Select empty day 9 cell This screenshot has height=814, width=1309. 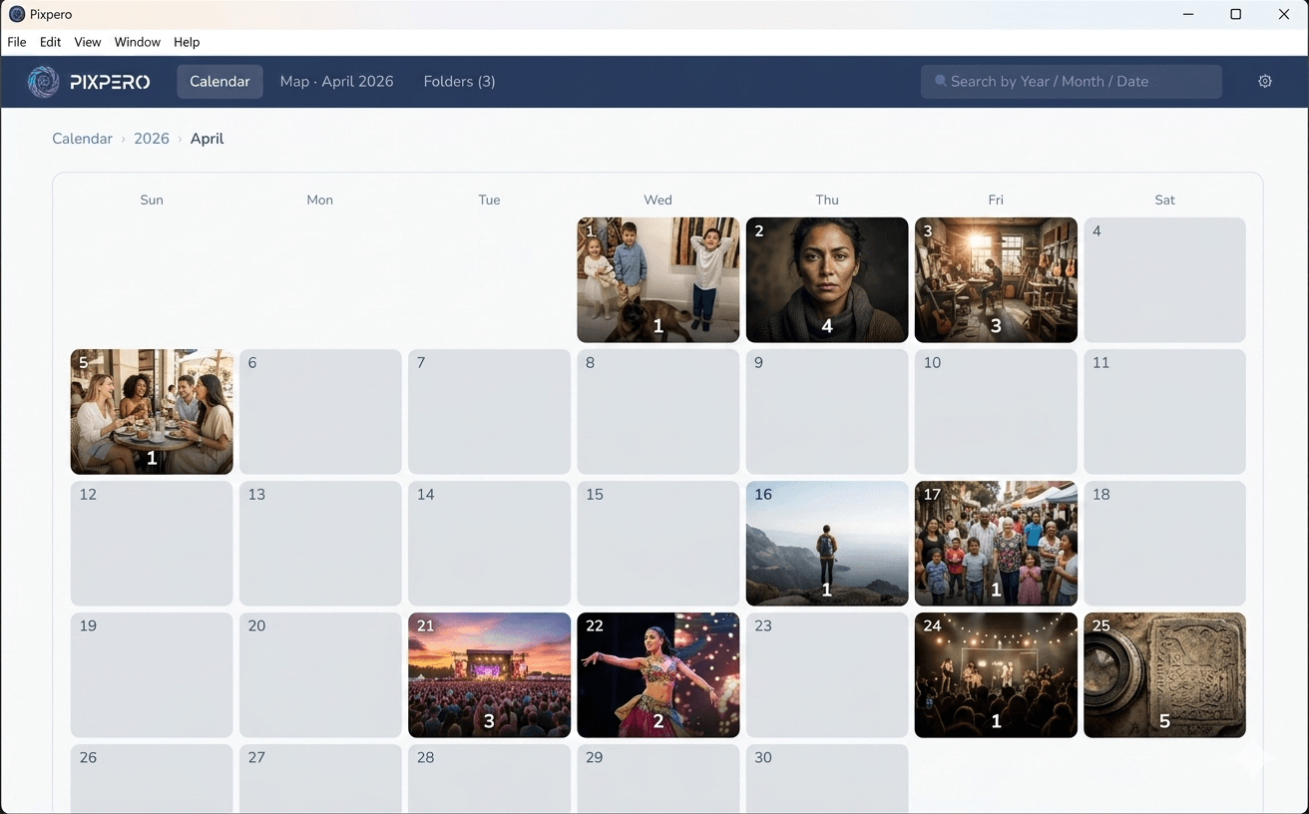[827, 412]
